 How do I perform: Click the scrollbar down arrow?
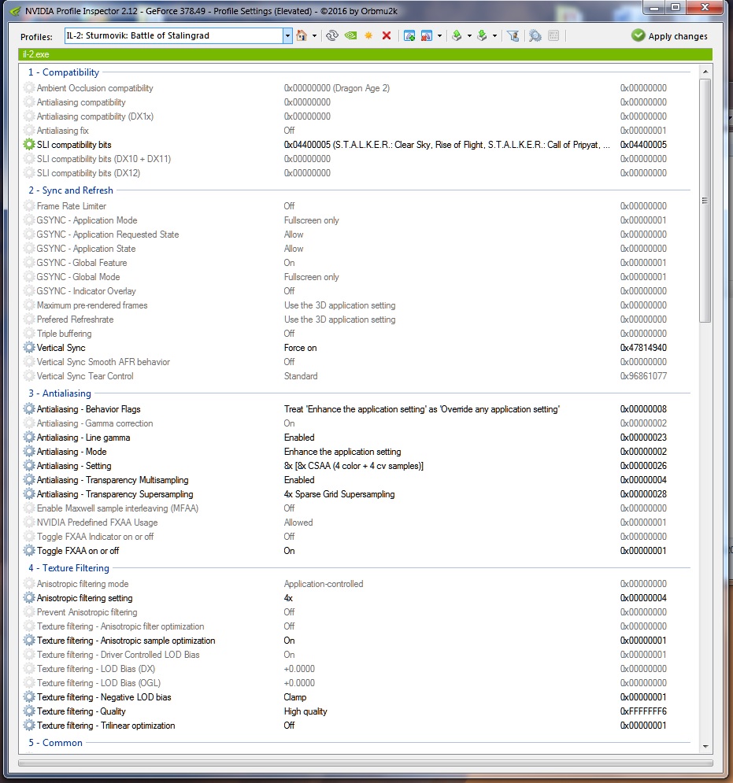click(705, 747)
